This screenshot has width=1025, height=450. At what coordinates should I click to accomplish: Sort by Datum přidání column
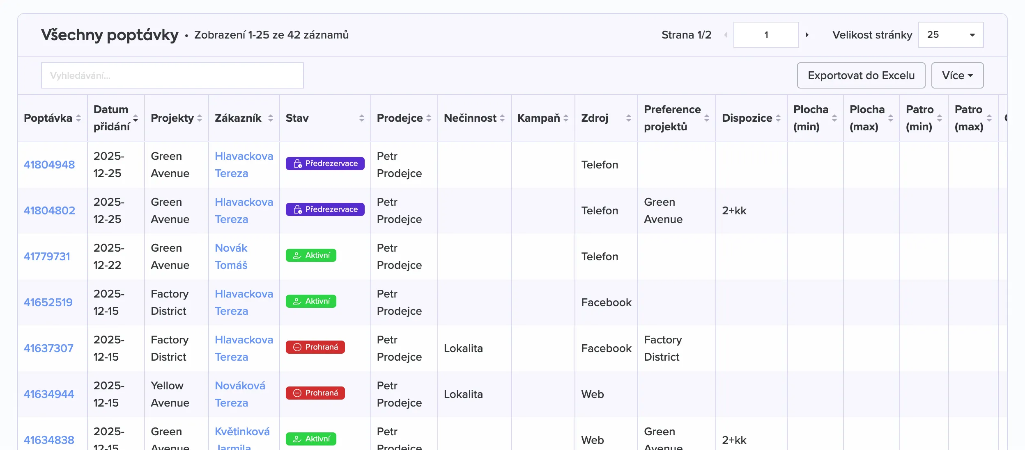pos(136,118)
